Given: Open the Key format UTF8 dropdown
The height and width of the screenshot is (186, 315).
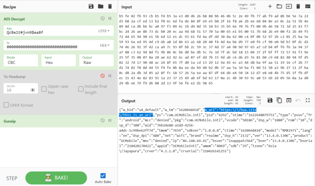Looking at the screenshot, I should (x=104, y=31).
